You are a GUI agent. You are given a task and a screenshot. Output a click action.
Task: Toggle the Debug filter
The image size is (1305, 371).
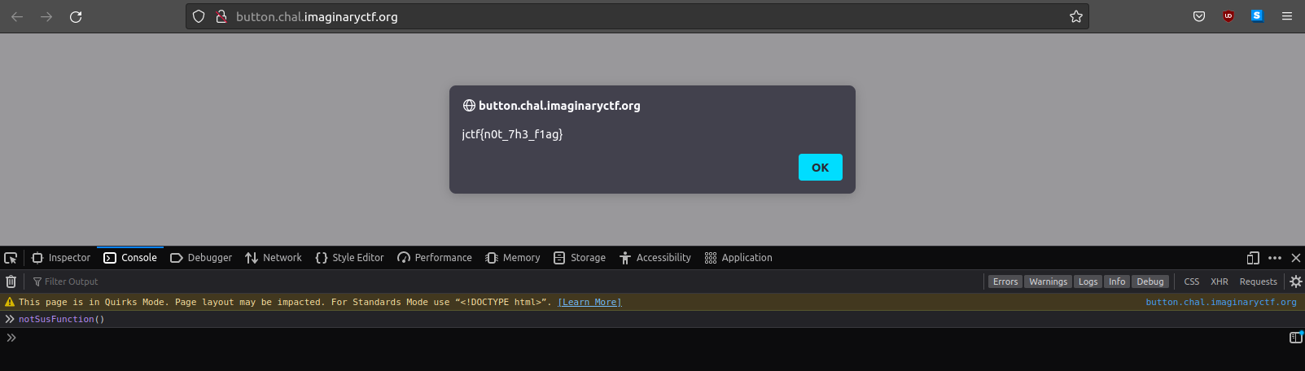tap(1150, 282)
